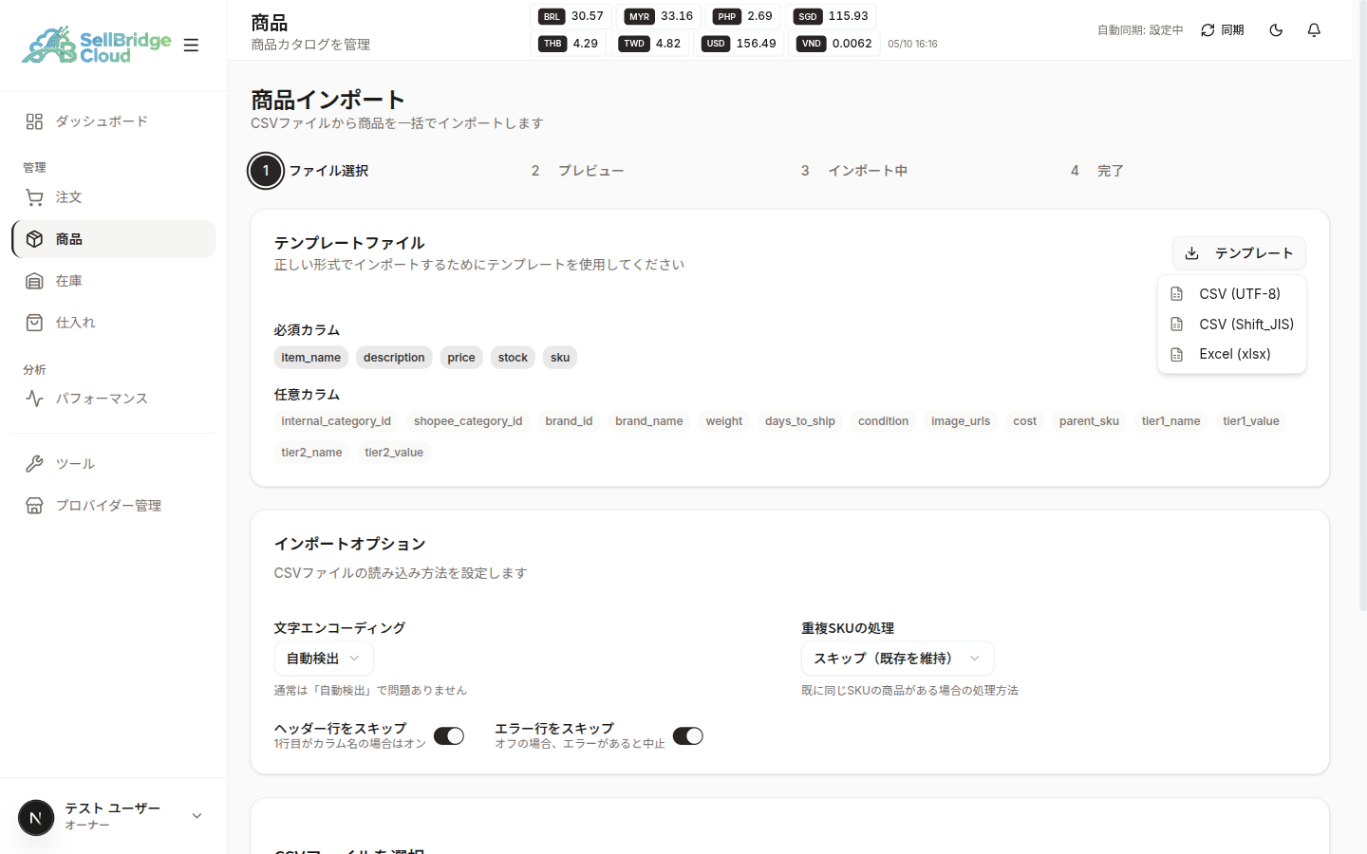Click refresh icon beside 同期
1367x854 pixels.
point(1208,30)
